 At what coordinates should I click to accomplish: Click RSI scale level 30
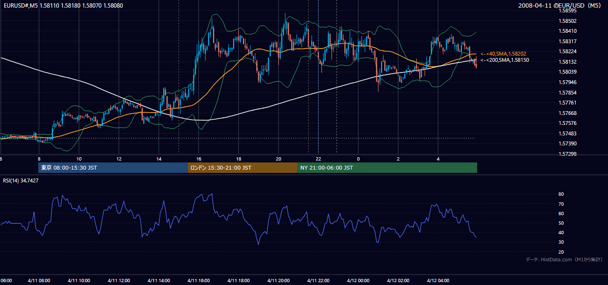pos(561,242)
